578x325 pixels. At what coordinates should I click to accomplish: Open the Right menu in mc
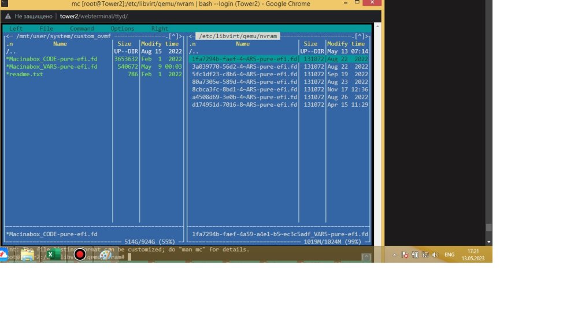pyautogui.click(x=160, y=28)
